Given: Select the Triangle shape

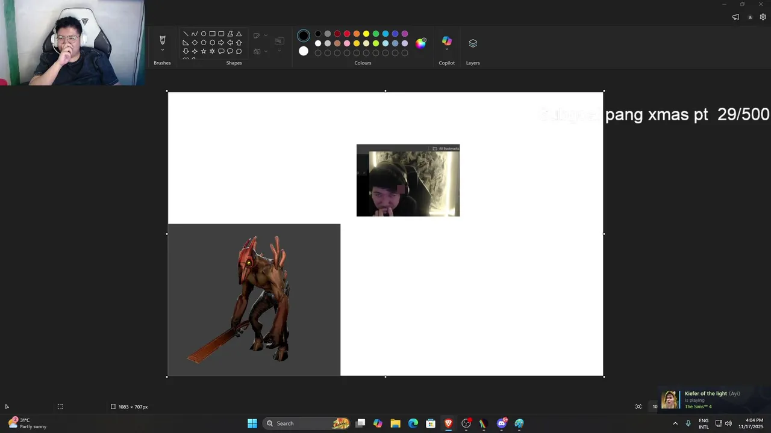Looking at the screenshot, I should tap(239, 34).
